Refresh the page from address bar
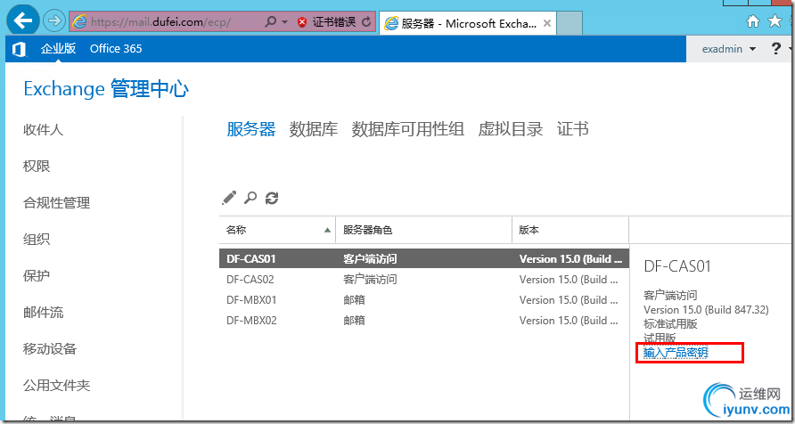Image resolution: width=795 pixels, height=424 pixels. [x=366, y=22]
